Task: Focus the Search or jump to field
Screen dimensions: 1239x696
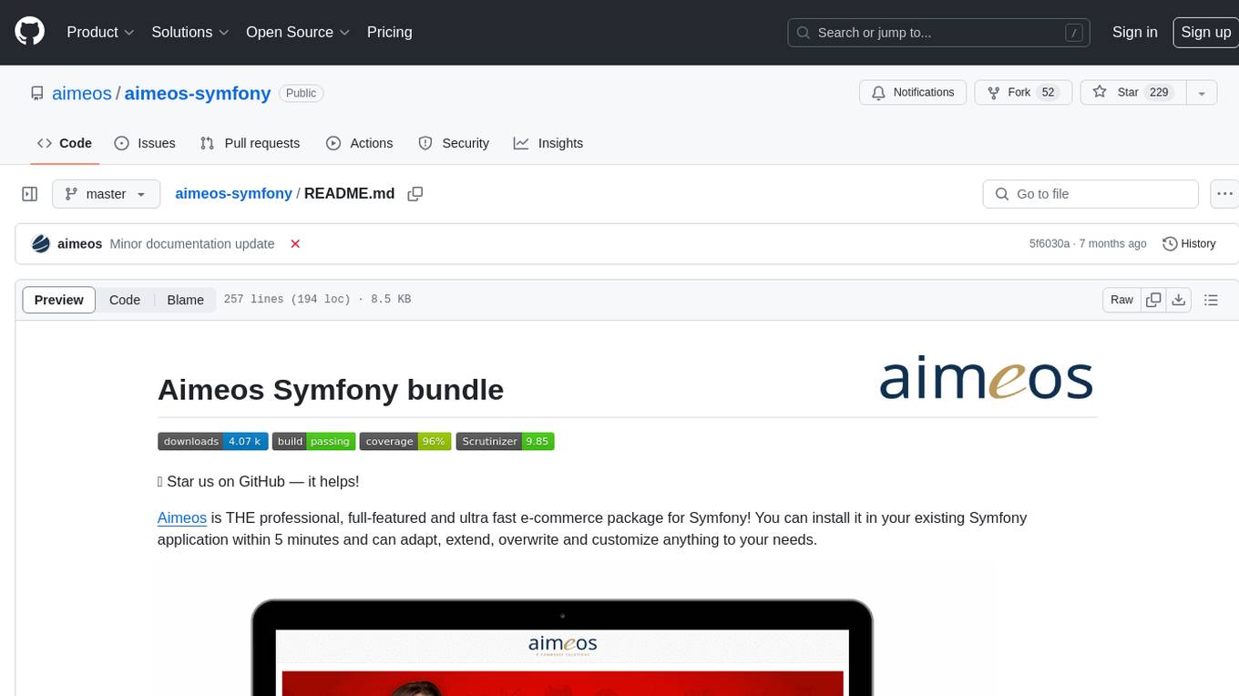Action: pyautogui.click(x=940, y=33)
